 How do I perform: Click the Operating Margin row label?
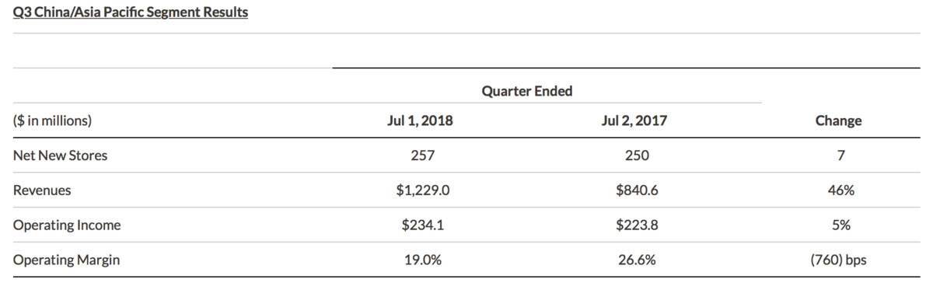coord(66,260)
